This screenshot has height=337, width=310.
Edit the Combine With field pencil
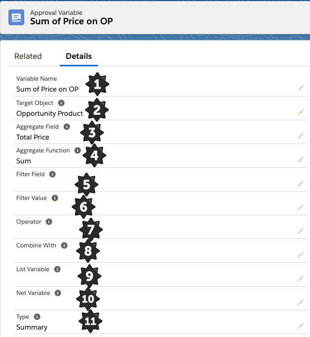tap(300, 255)
